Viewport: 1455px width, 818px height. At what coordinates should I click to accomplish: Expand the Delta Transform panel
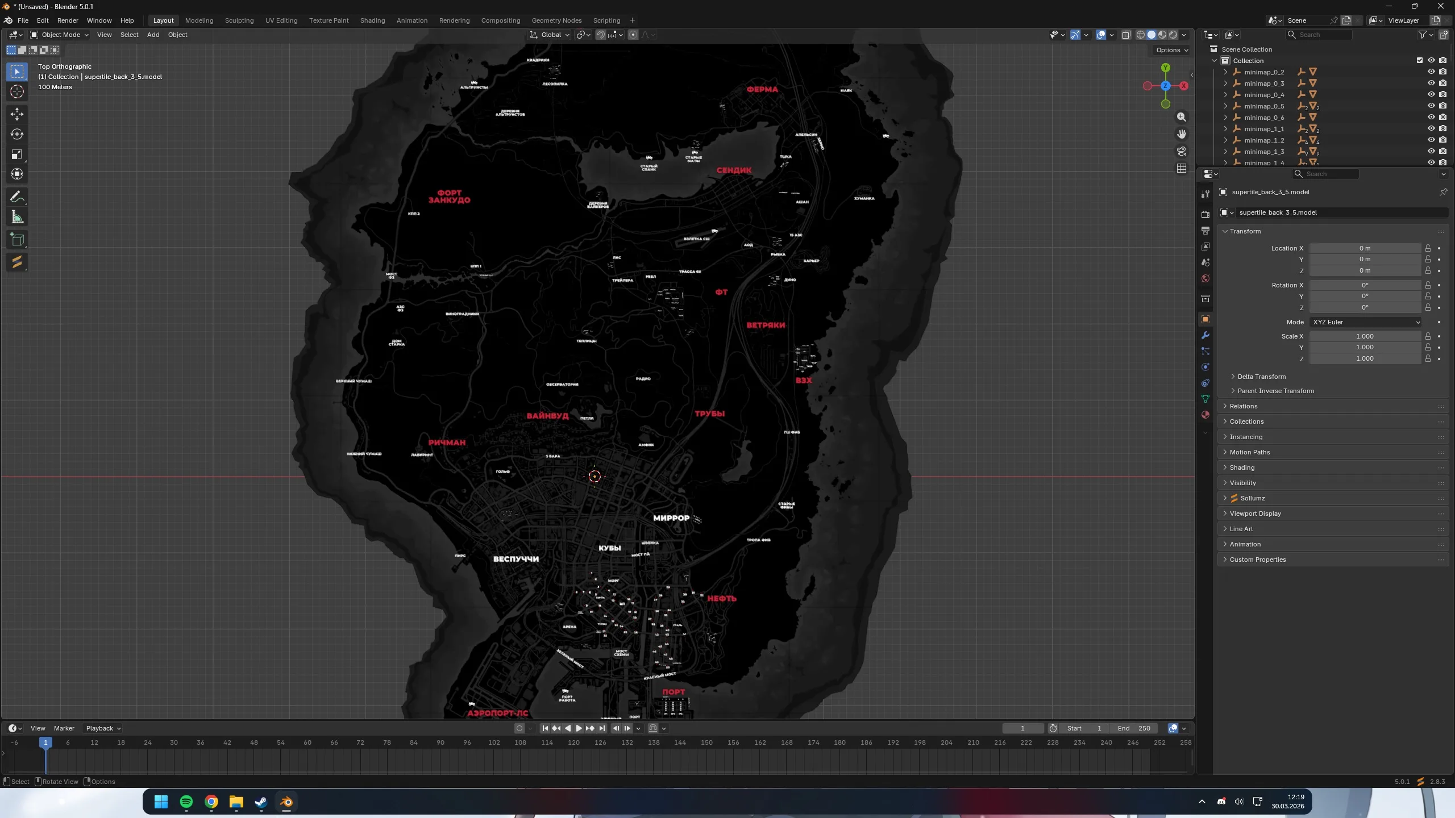click(x=1262, y=377)
